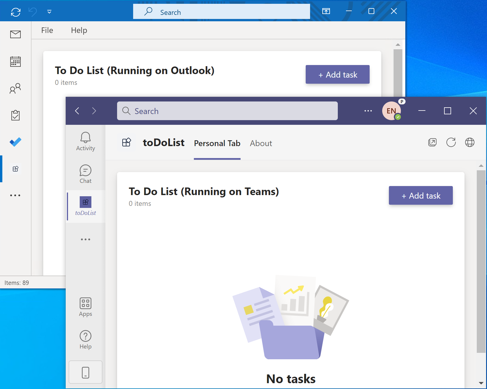Viewport: 487px width, 389px height.
Task: Open more added apps ellipsis in Teams sidebar
Action: [86, 239]
